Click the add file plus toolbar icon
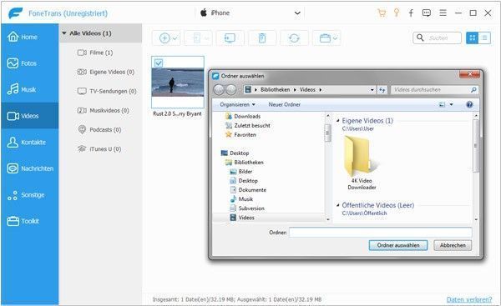Viewport: 501px width, 306px height. [x=164, y=38]
